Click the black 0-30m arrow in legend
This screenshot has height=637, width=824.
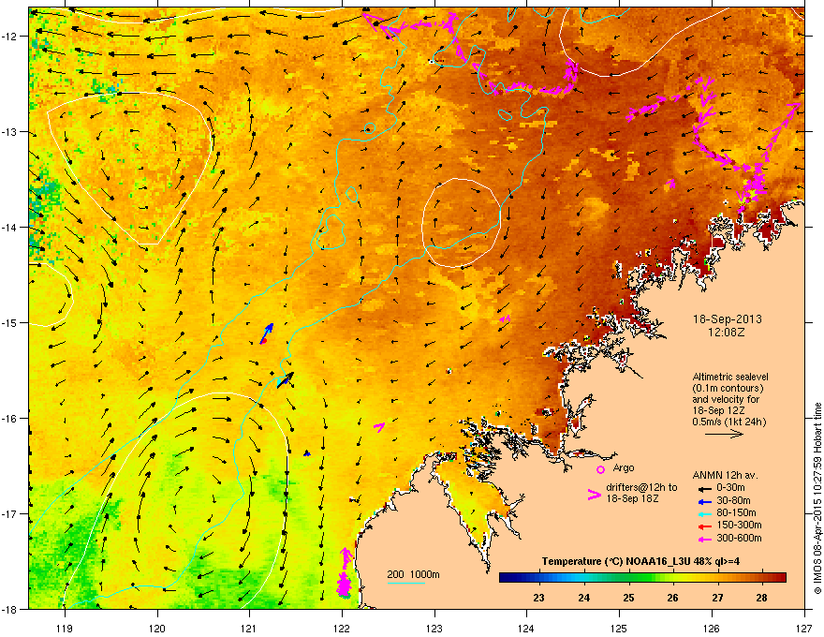tap(703, 488)
